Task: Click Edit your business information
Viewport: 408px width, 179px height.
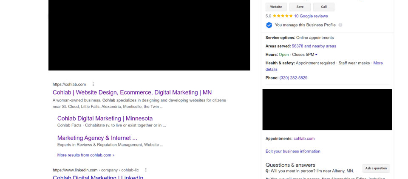Action: click(293, 151)
